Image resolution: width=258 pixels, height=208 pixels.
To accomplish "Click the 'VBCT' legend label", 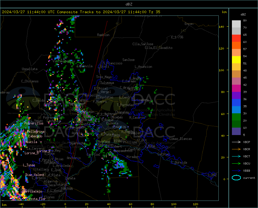I will (x=247, y=156).
